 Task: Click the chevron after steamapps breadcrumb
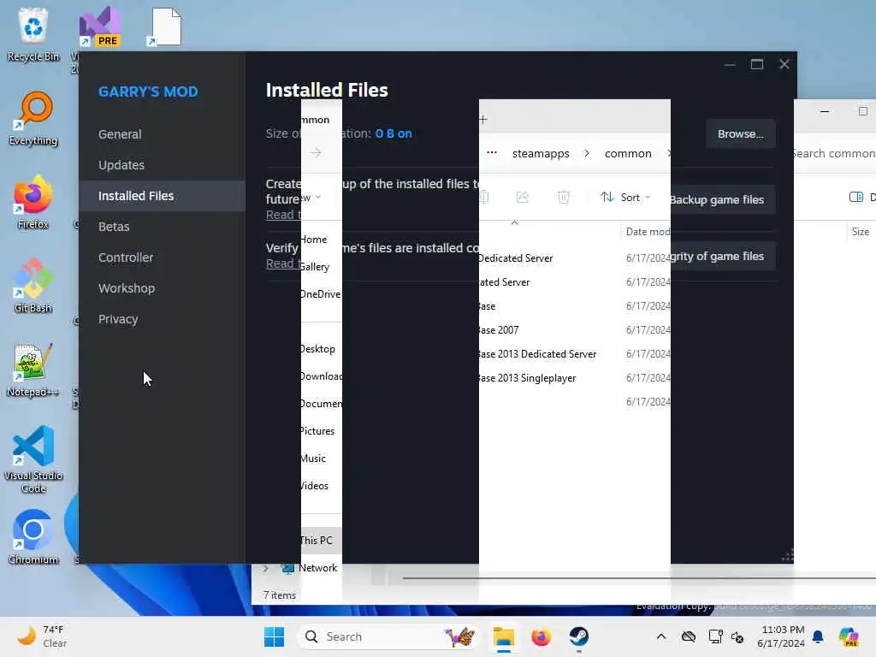point(587,153)
